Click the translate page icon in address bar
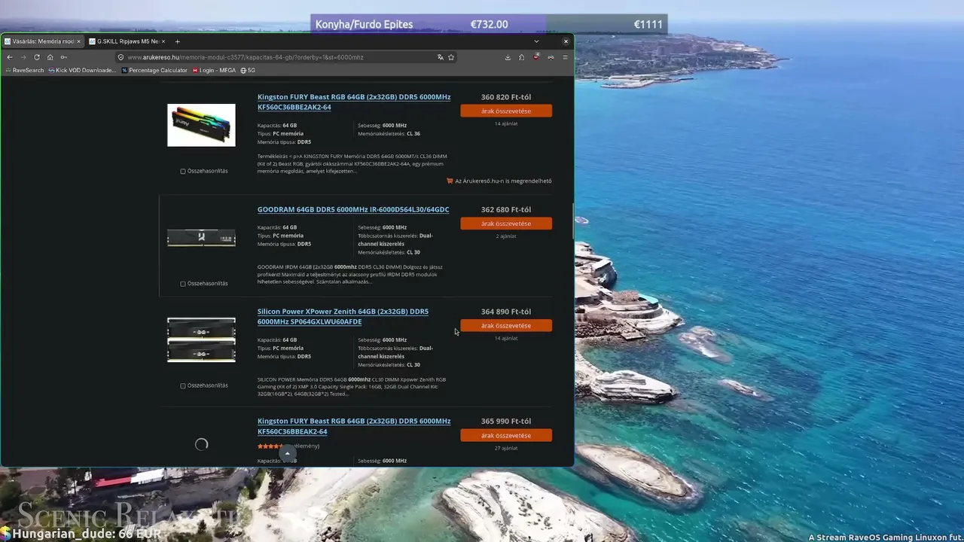This screenshot has height=542, width=964. click(x=441, y=57)
